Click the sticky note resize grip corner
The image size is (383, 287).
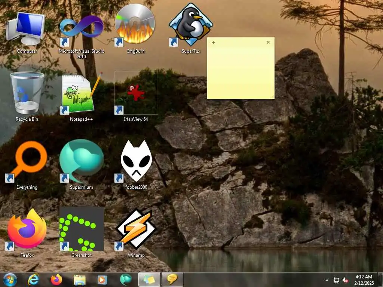(x=272, y=97)
